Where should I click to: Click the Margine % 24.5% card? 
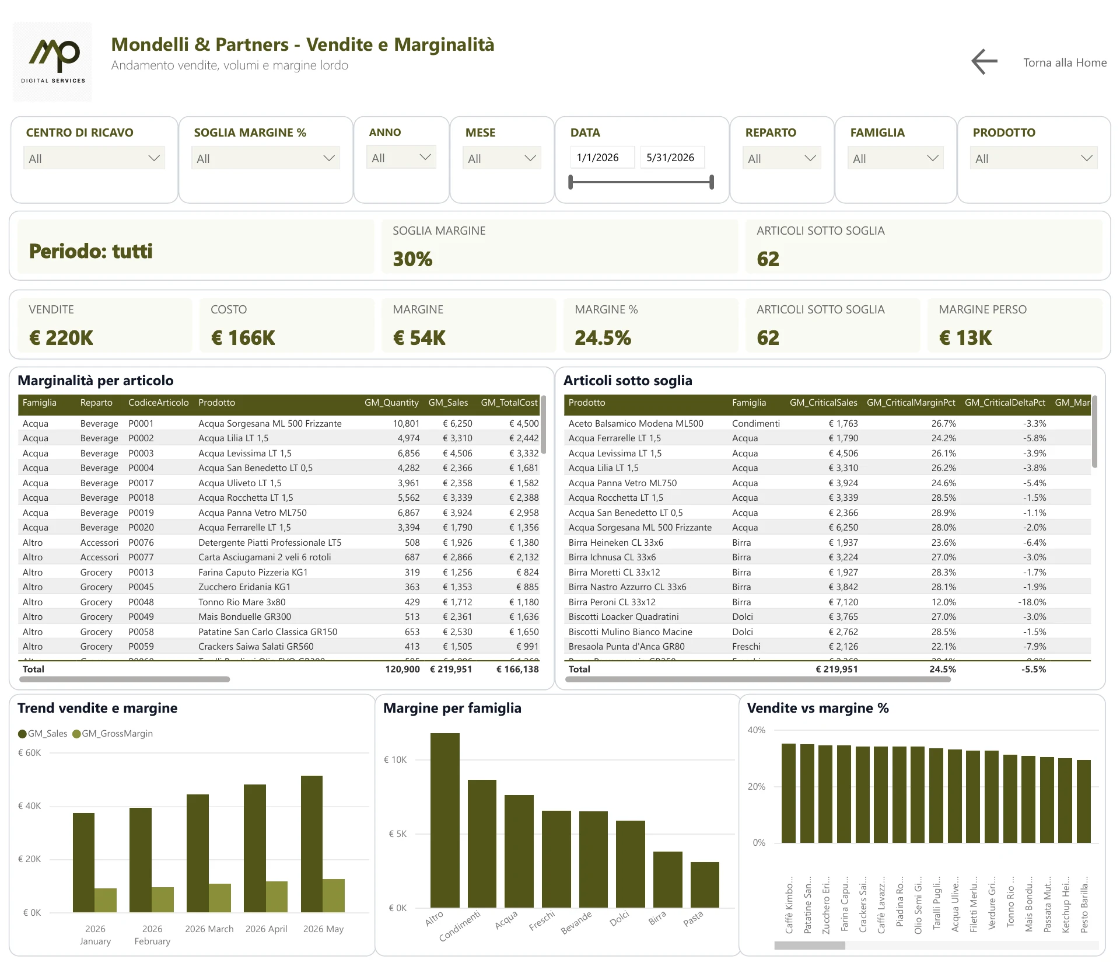click(x=650, y=325)
